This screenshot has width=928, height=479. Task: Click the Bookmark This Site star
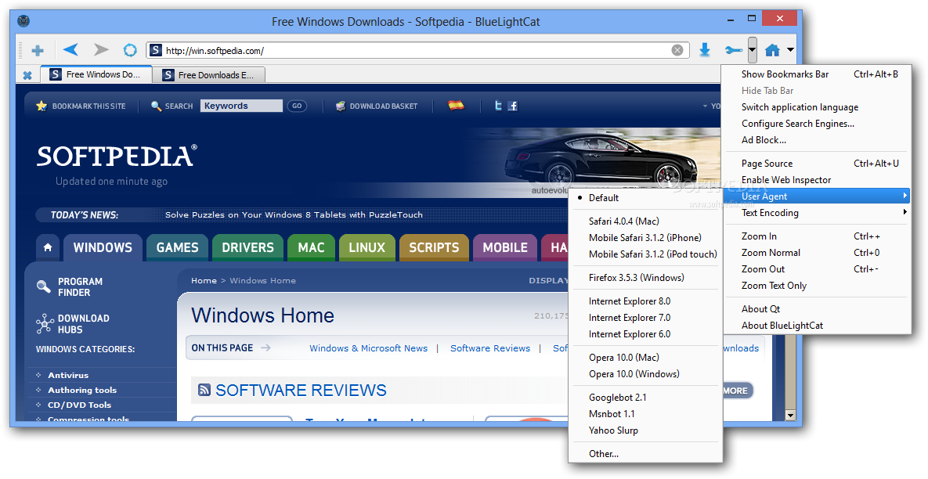coord(42,106)
